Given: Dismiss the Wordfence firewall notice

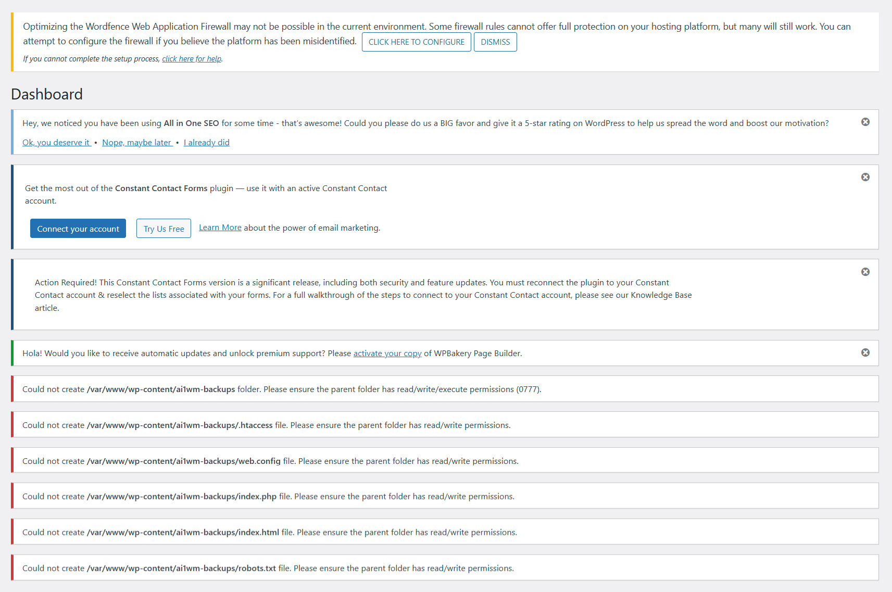Looking at the screenshot, I should tap(495, 42).
